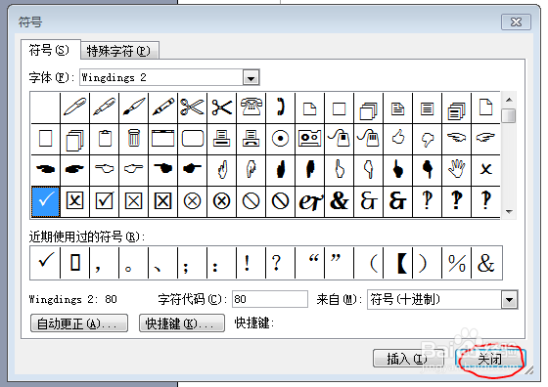Select the hollow rectangle in recently used symbols

click(x=74, y=263)
